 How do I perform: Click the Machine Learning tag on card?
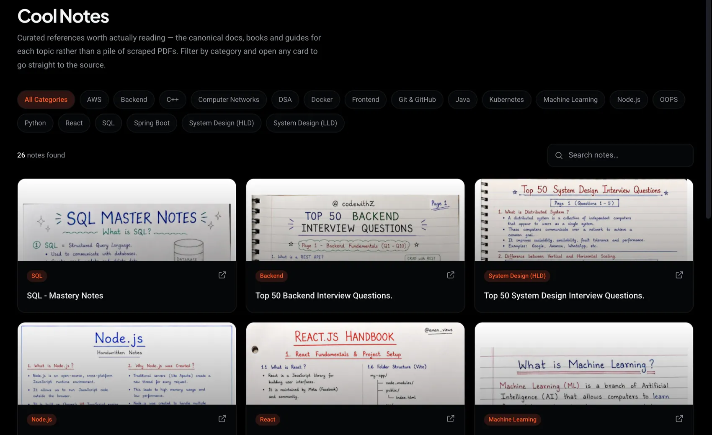(512, 420)
